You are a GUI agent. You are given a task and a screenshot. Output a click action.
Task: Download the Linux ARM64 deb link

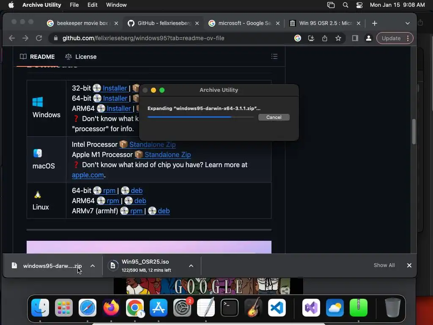click(140, 201)
